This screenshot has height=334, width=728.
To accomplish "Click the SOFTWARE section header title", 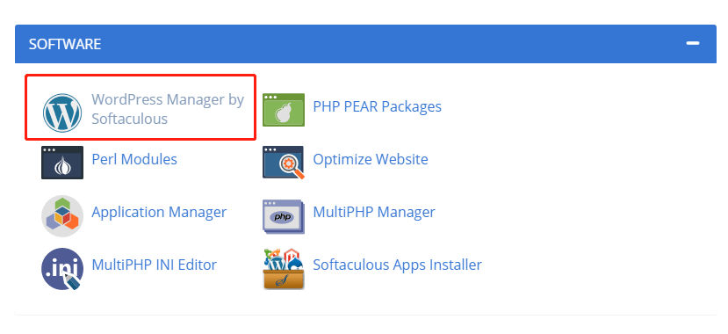I will (65, 44).
